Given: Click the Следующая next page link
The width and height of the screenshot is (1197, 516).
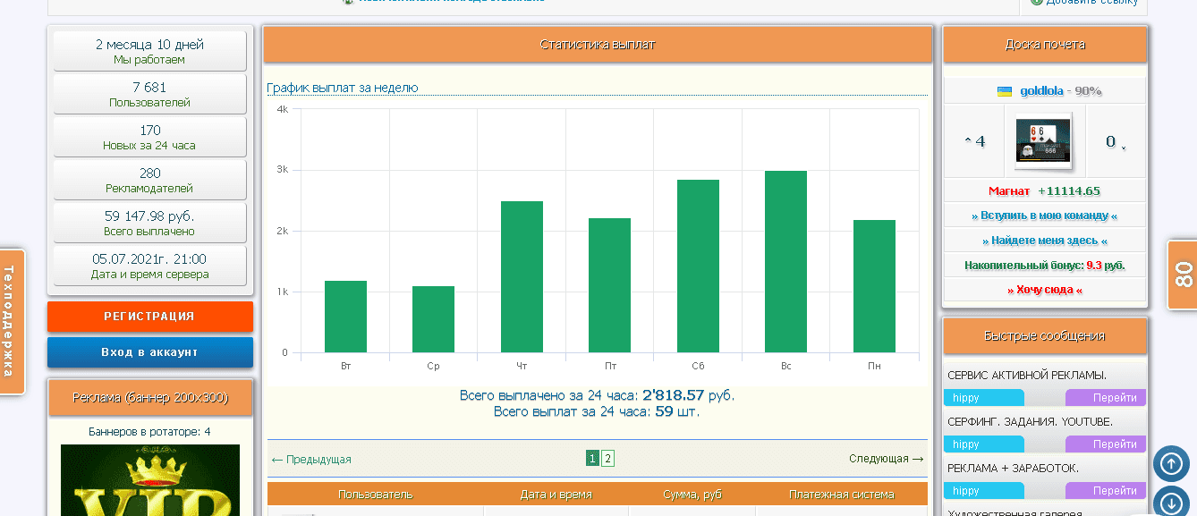Looking at the screenshot, I should pyautogui.click(x=886, y=459).
